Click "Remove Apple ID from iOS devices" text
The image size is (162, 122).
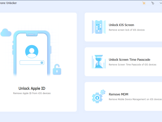tap(32, 93)
